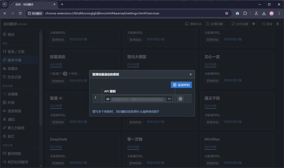Open 历史记录 in the sidebar

pos(19,77)
